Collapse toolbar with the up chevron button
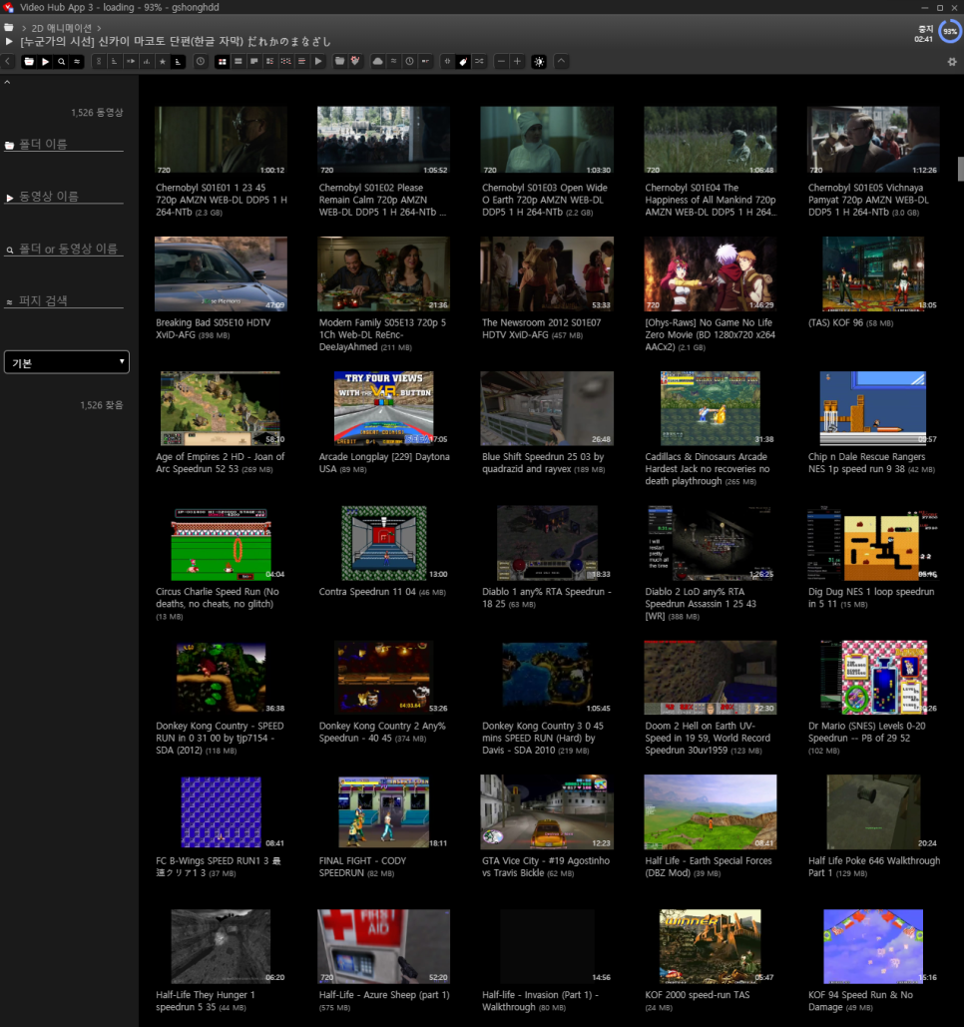964x1027 pixels. 561,61
